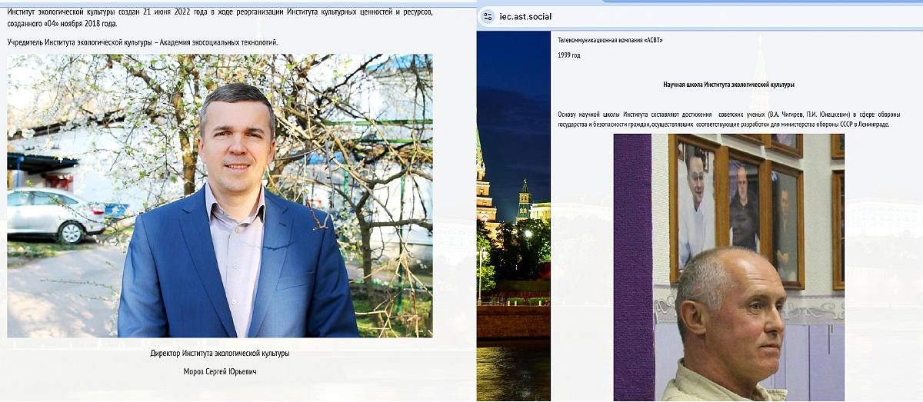Select the name 'Мороз Сергей Юрьевич'
The height and width of the screenshot is (402, 923).
pos(220,372)
